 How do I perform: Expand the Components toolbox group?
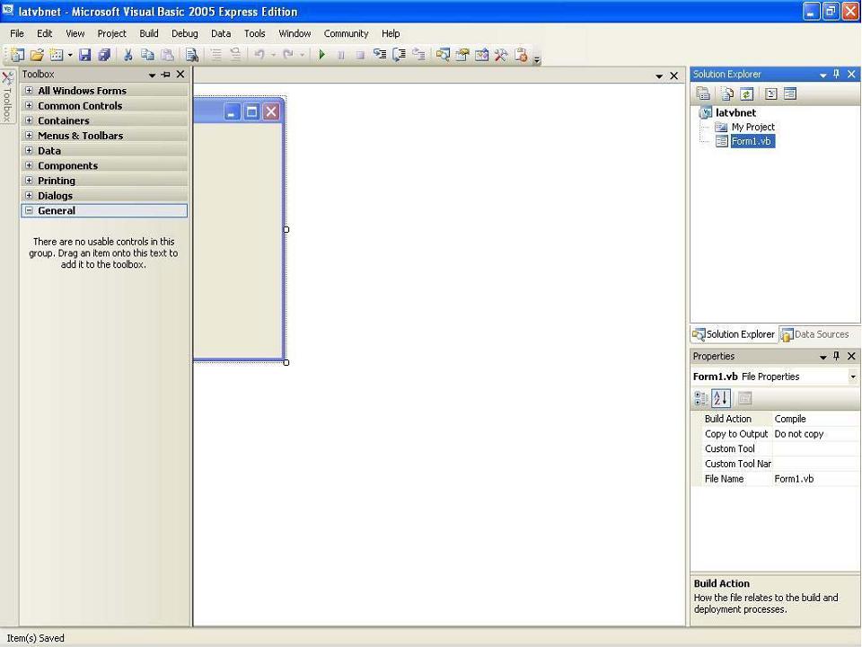(x=29, y=165)
